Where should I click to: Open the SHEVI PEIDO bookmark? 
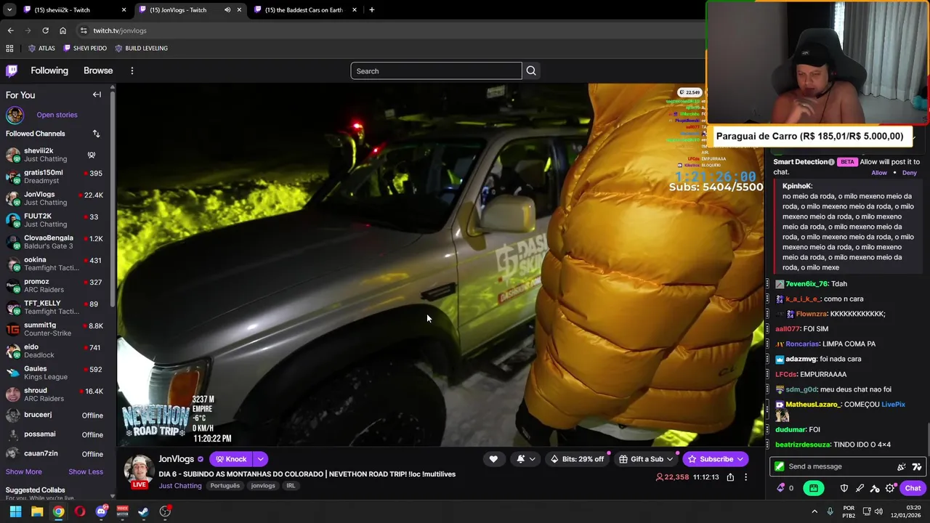[x=85, y=48]
